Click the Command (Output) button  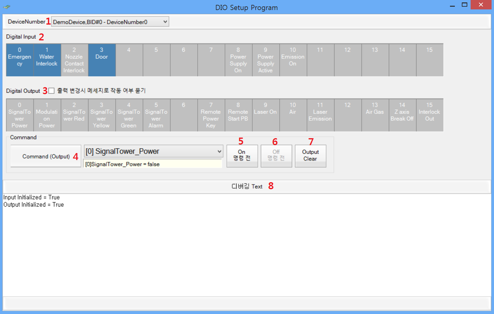click(x=46, y=156)
